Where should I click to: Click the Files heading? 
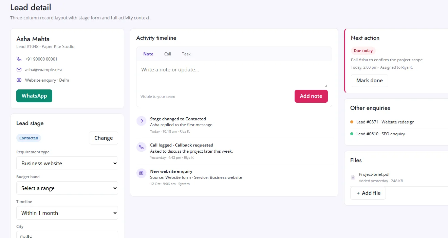[x=356, y=160]
